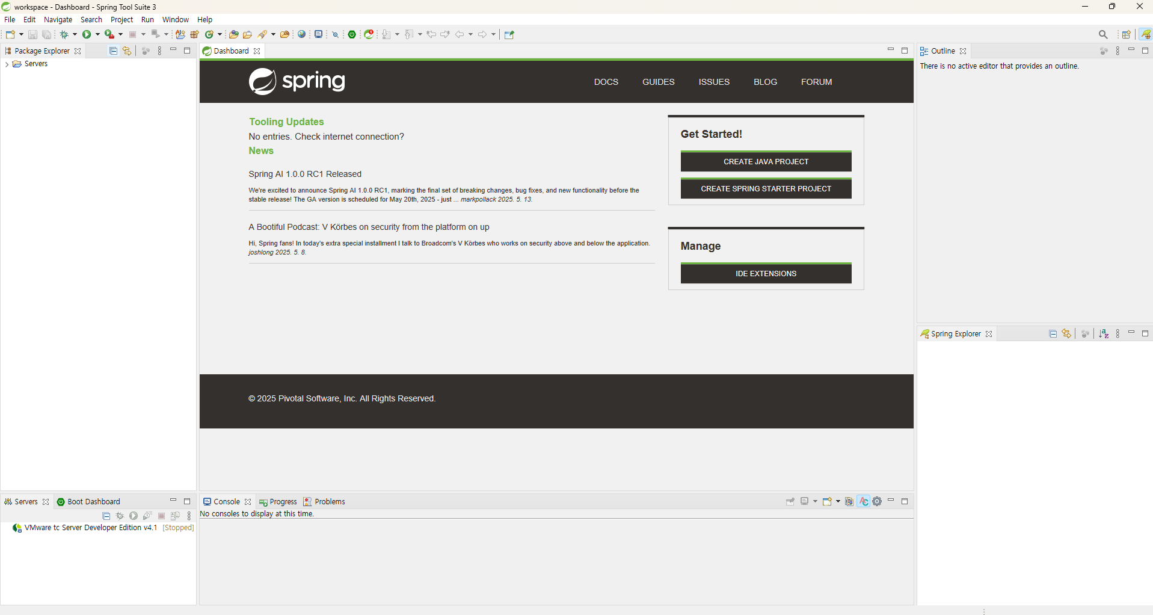Click the Debug bug toolbar icon
Viewport: 1153px width, 615px height.
pyautogui.click(x=64, y=34)
